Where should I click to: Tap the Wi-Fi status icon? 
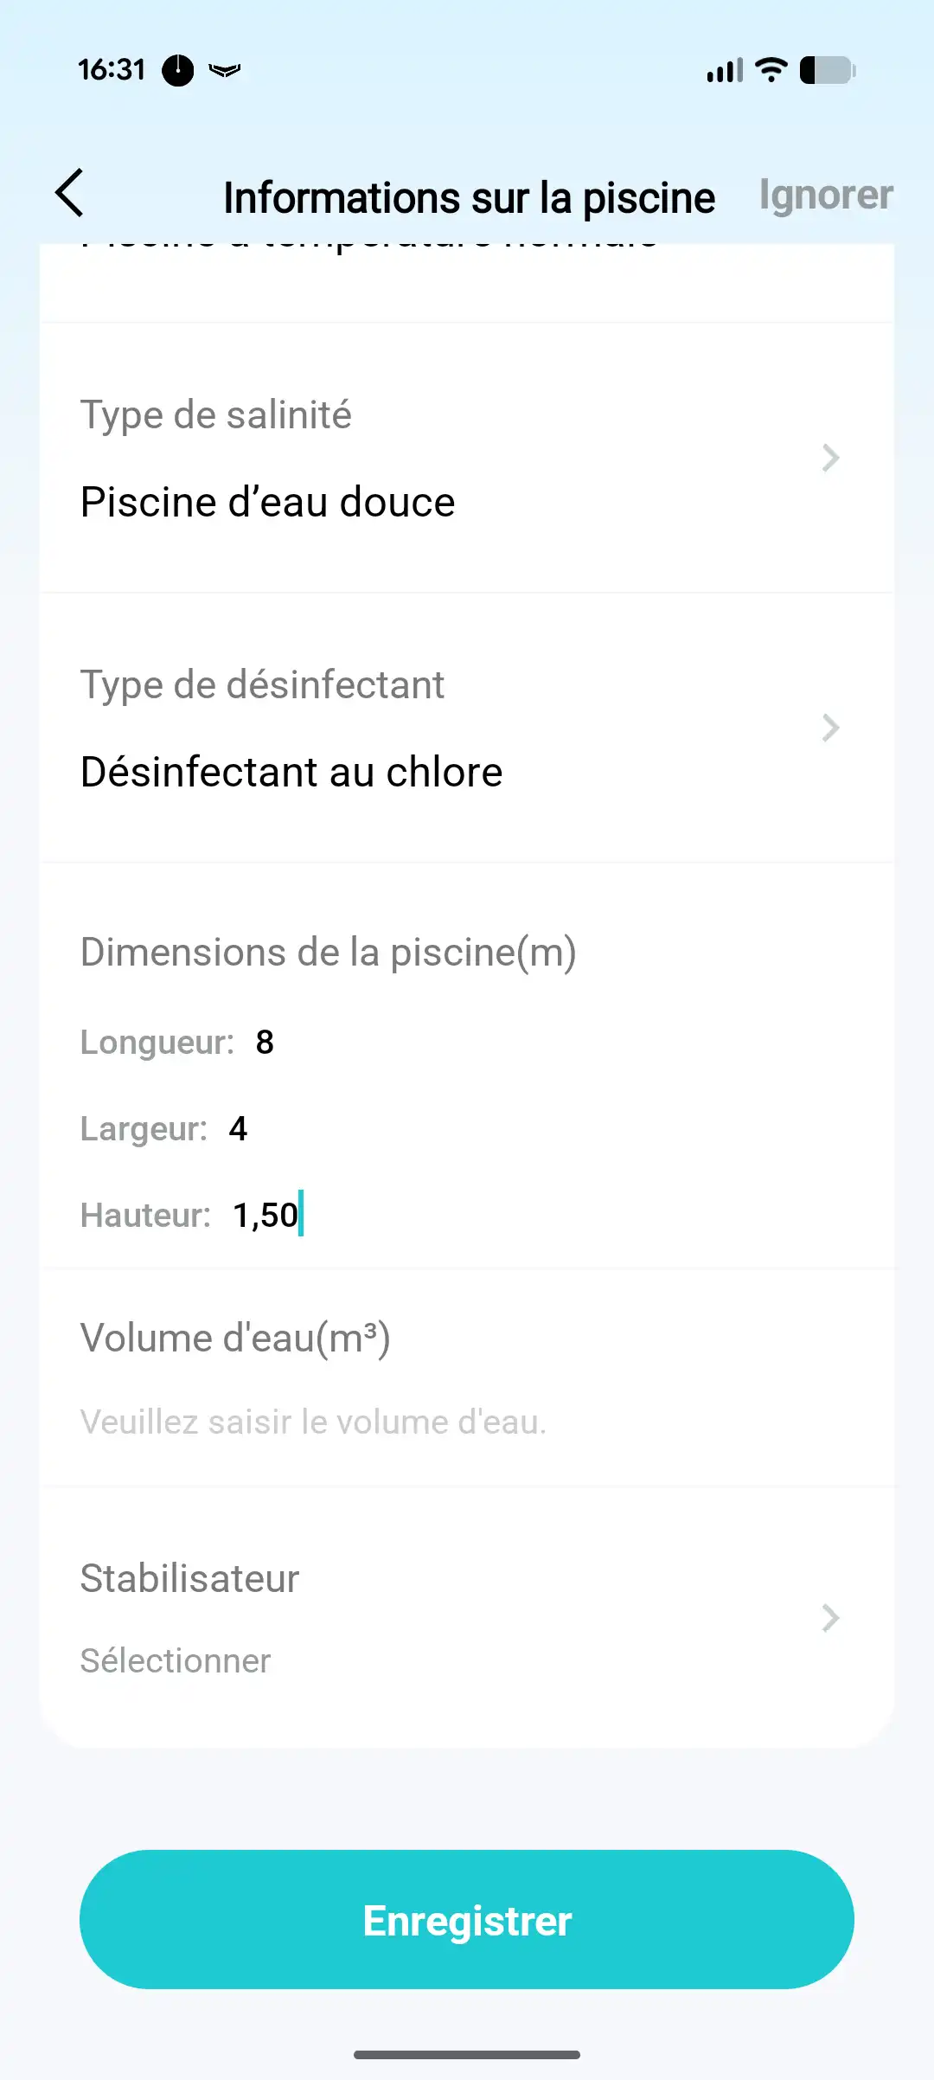tap(771, 69)
